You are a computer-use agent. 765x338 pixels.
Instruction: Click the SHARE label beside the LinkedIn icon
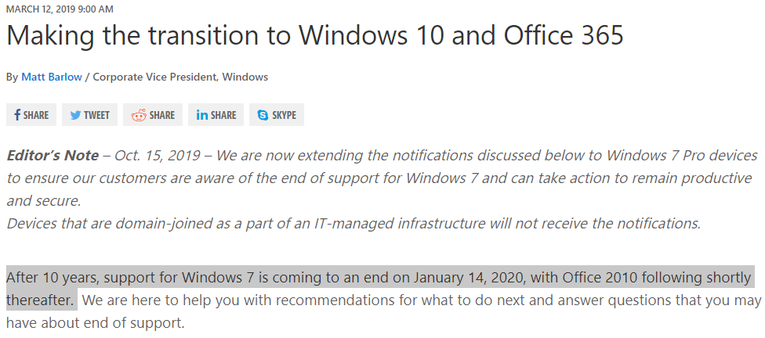[x=223, y=116]
